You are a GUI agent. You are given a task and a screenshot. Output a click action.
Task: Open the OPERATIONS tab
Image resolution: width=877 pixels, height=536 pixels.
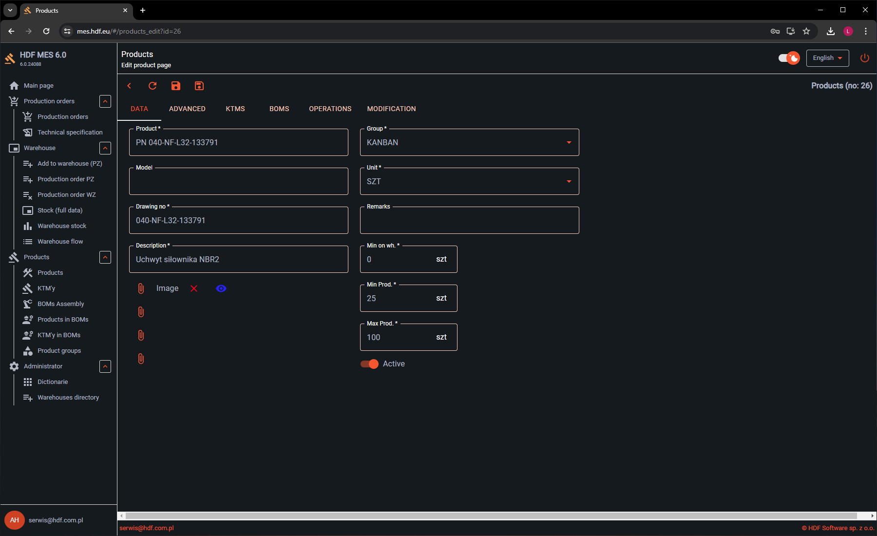point(330,109)
